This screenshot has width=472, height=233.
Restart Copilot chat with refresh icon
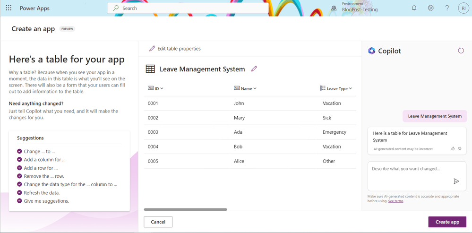(461, 51)
